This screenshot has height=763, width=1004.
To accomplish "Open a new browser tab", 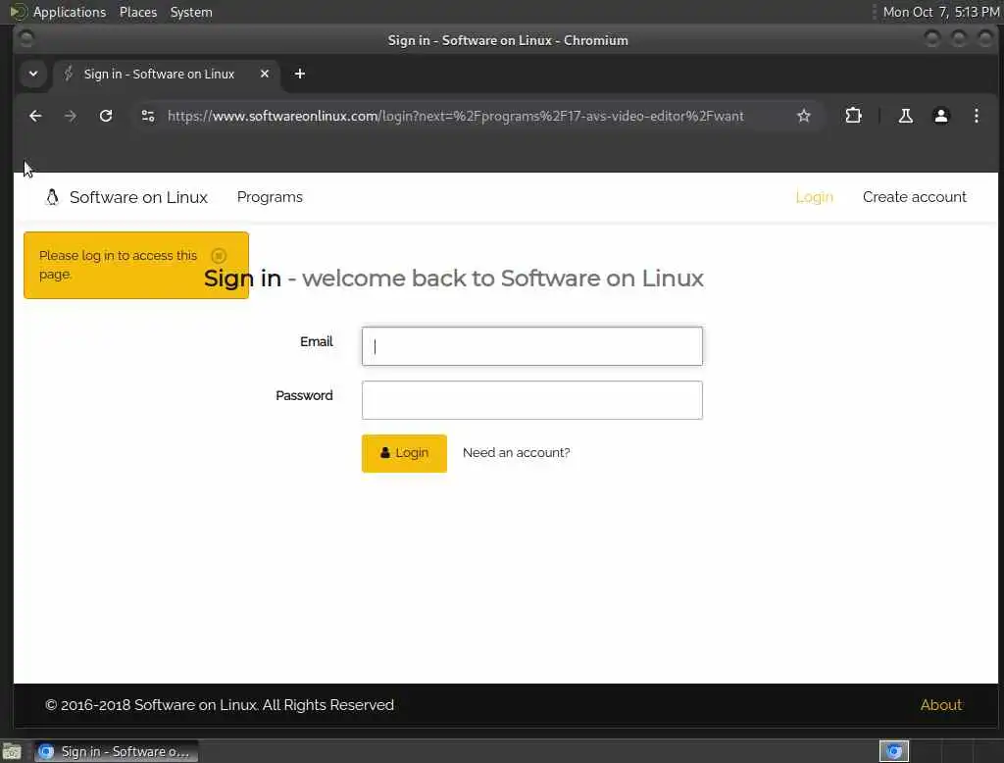I will click(300, 74).
